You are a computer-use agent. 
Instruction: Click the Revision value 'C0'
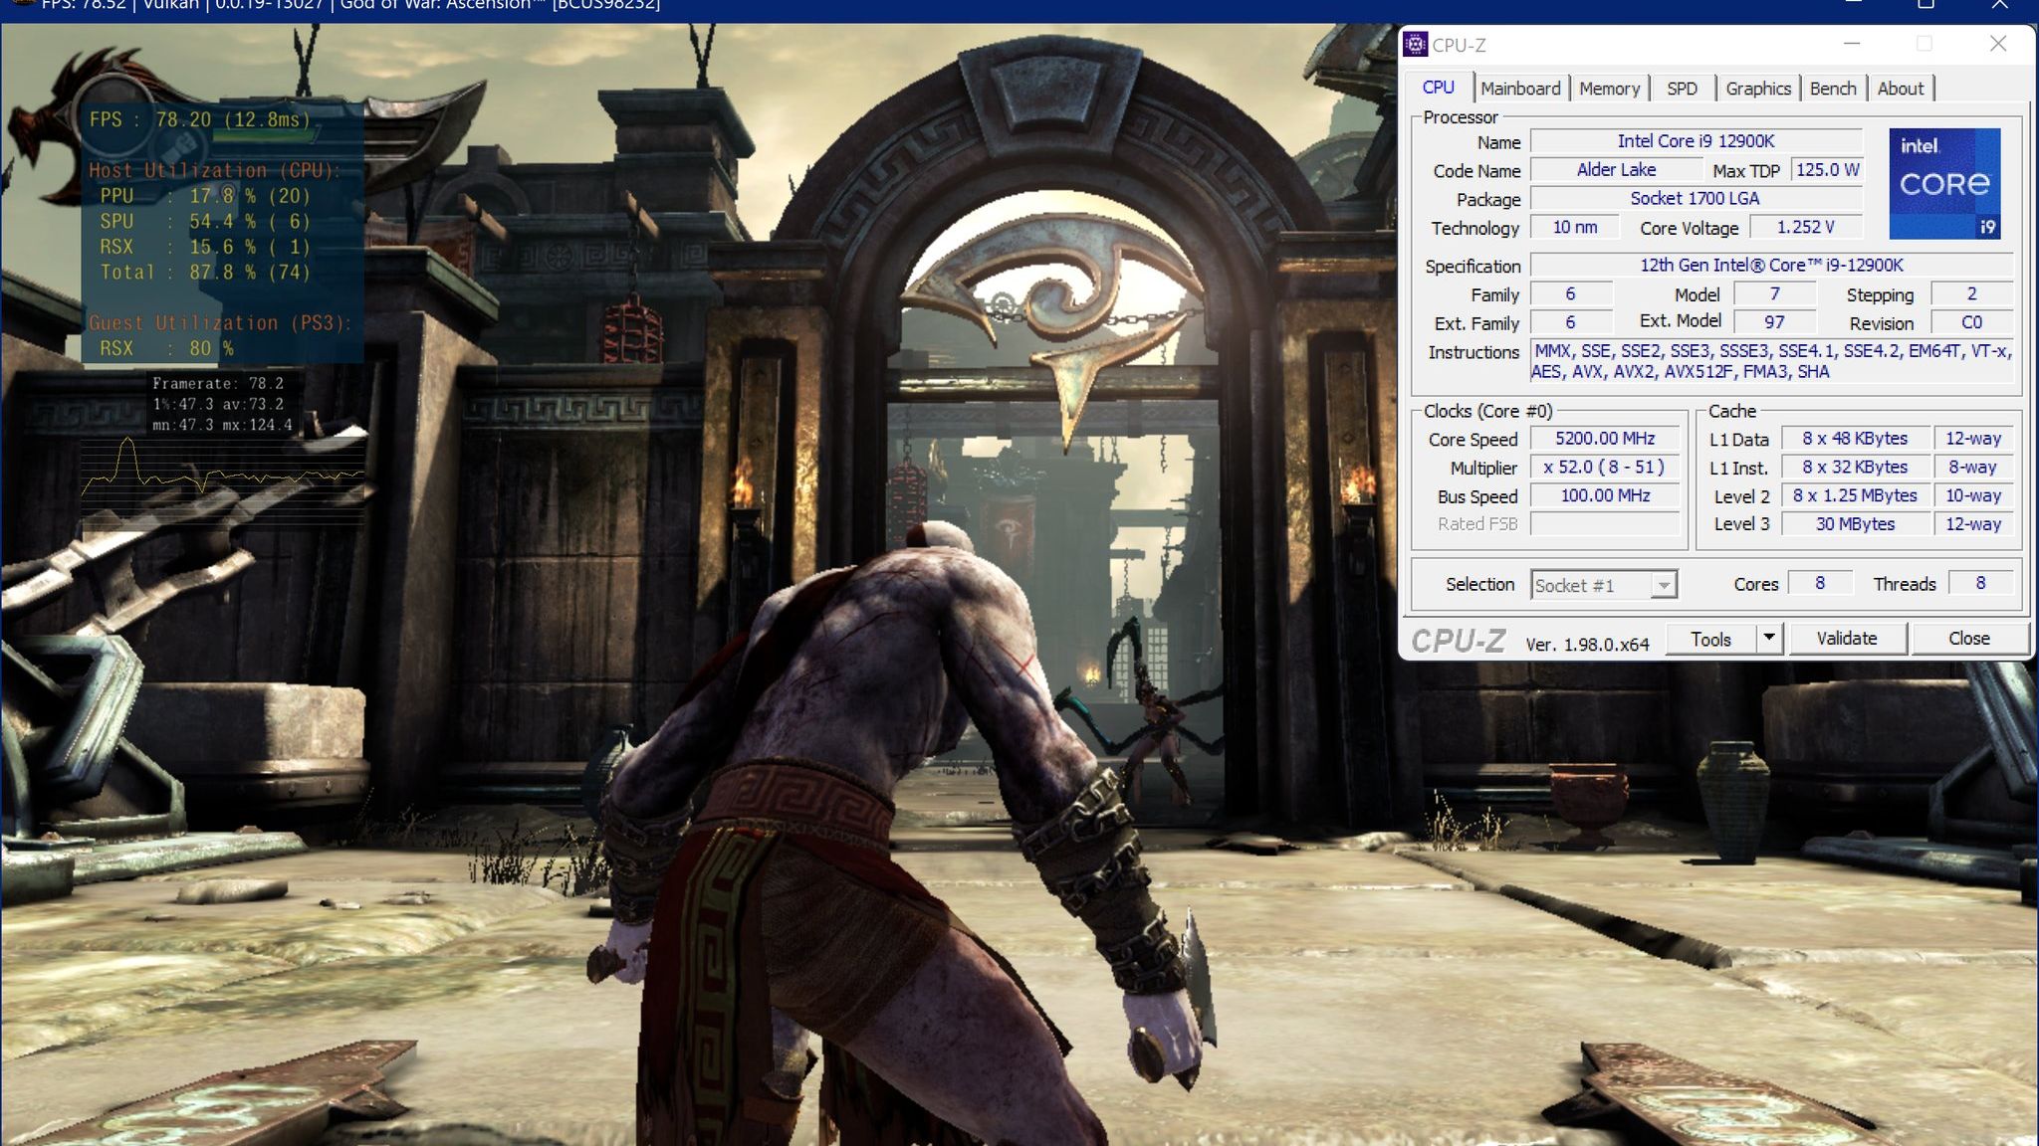(1971, 322)
